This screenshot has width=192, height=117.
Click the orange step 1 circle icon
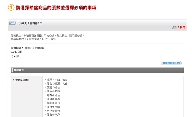coord(11,8)
